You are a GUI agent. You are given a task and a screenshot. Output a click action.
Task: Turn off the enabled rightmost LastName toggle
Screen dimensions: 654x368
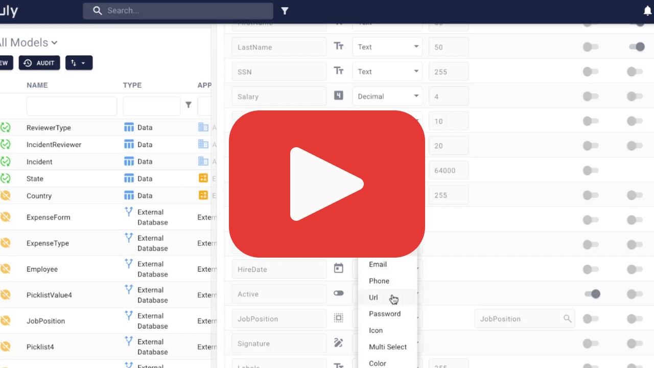637,47
